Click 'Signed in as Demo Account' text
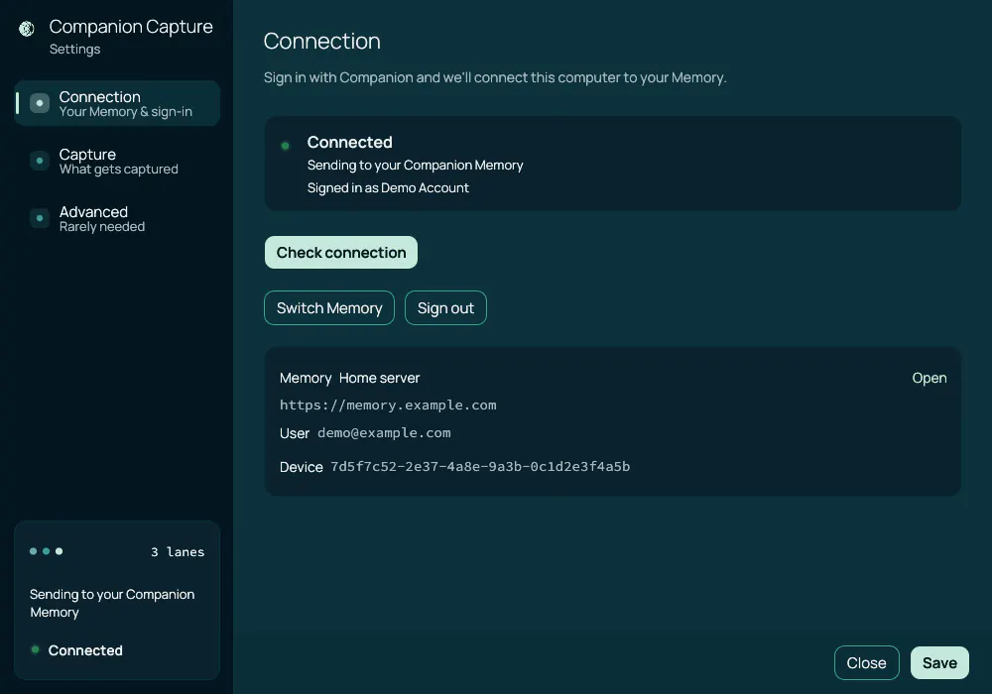The image size is (992, 694). 388,187
